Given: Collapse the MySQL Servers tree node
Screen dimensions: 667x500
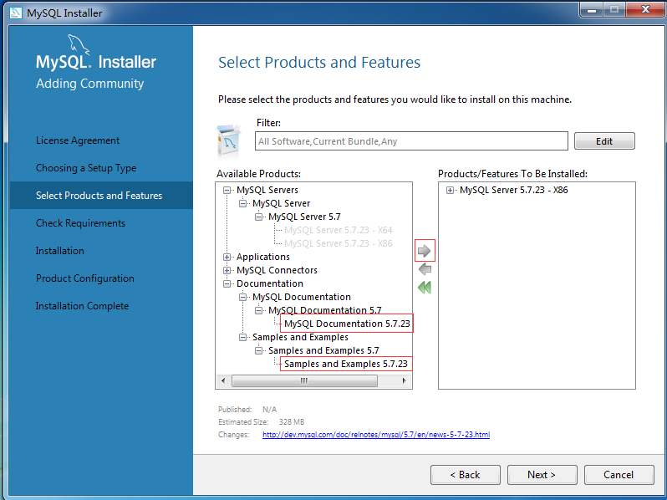Looking at the screenshot, I should (227, 190).
